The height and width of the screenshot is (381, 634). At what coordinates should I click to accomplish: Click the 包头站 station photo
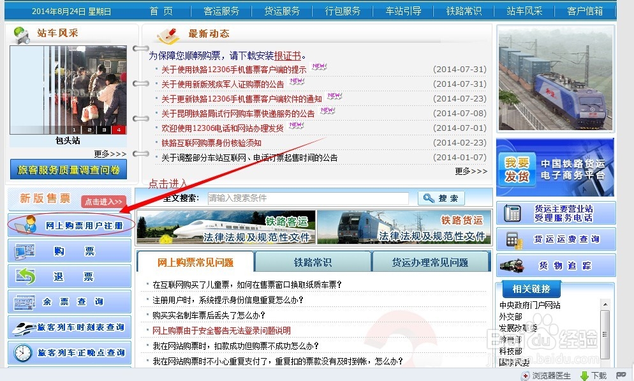68,89
